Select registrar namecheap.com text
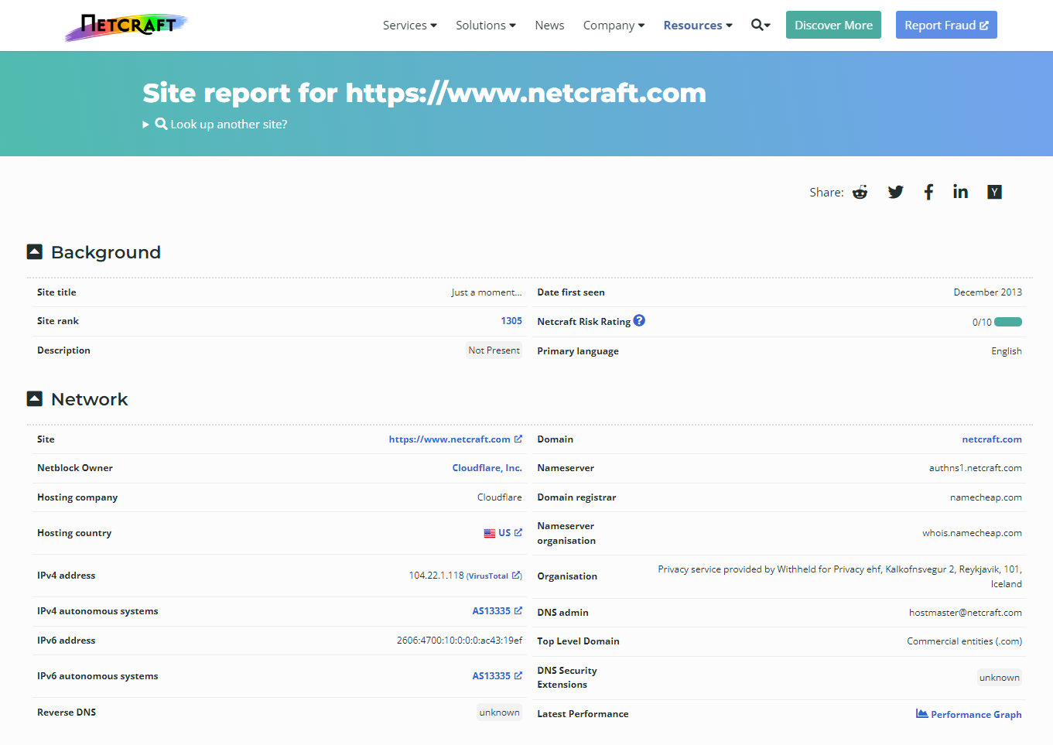 [x=986, y=497]
